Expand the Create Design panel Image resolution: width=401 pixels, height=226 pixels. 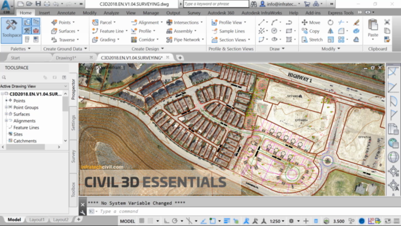tap(148, 49)
